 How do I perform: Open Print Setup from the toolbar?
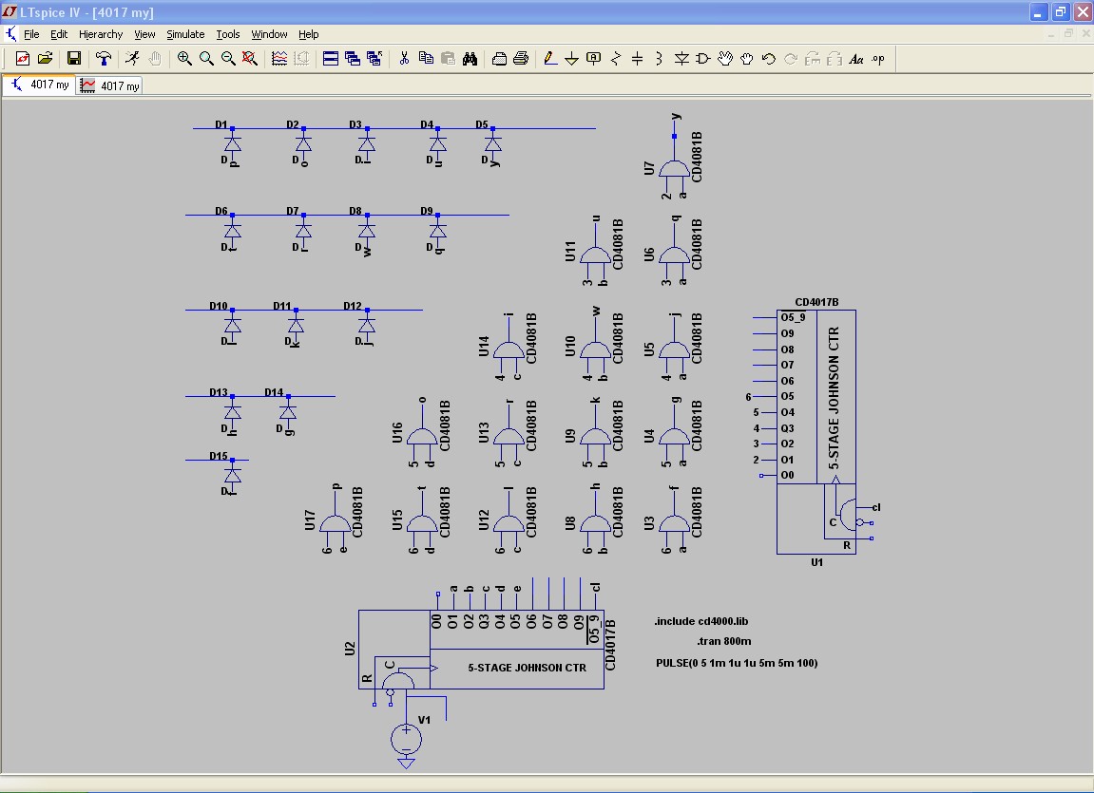tap(499, 59)
